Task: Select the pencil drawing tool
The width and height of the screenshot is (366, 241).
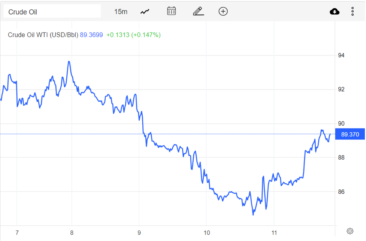Action: click(x=198, y=11)
